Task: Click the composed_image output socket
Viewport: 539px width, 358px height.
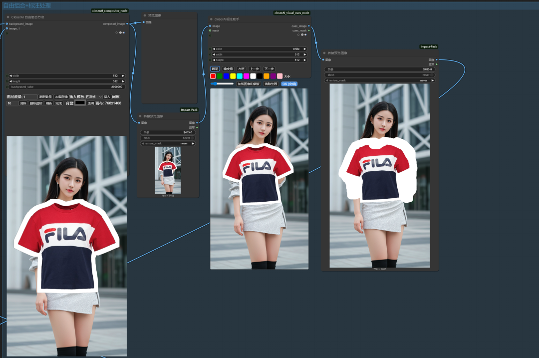Action: [127, 24]
